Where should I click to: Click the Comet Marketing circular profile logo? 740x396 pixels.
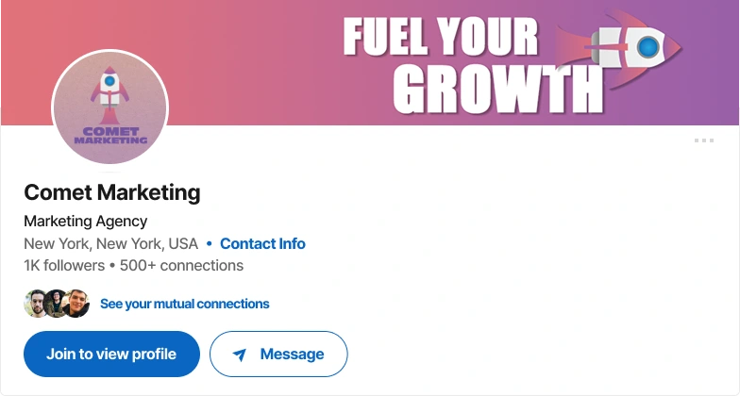109,107
